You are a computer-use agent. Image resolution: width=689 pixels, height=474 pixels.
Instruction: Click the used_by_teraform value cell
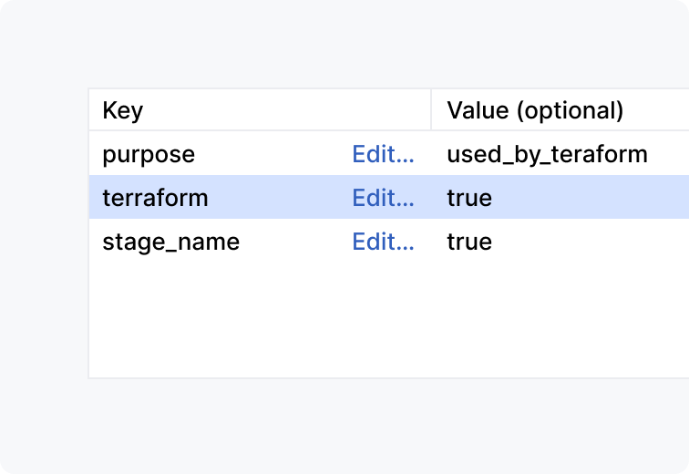point(547,154)
